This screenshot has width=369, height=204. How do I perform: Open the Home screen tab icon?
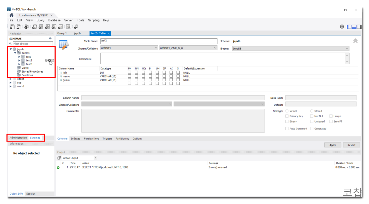click(11, 15)
